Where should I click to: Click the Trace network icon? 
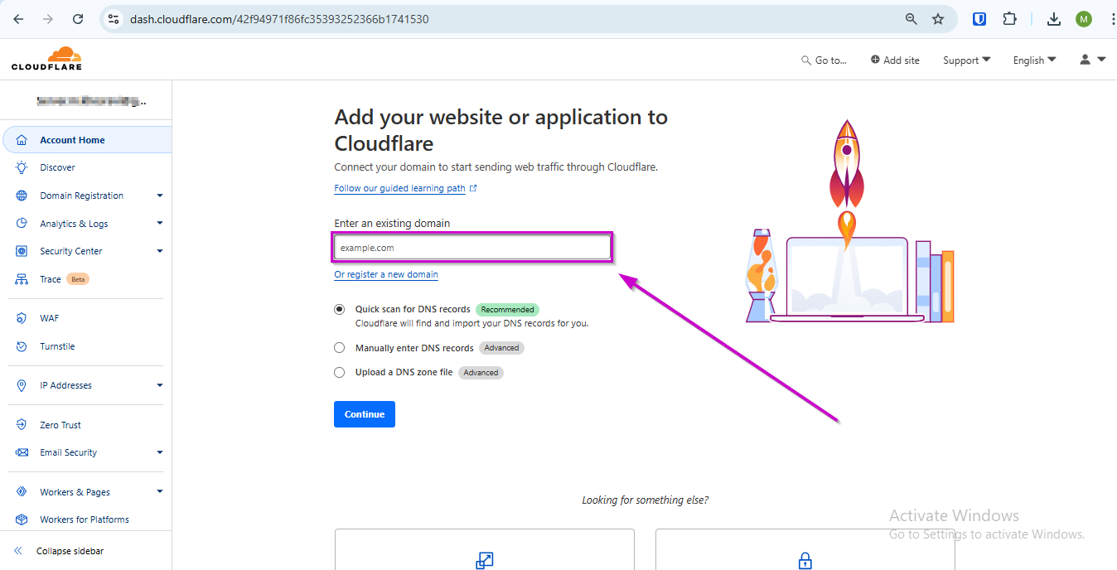tap(22, 279)
